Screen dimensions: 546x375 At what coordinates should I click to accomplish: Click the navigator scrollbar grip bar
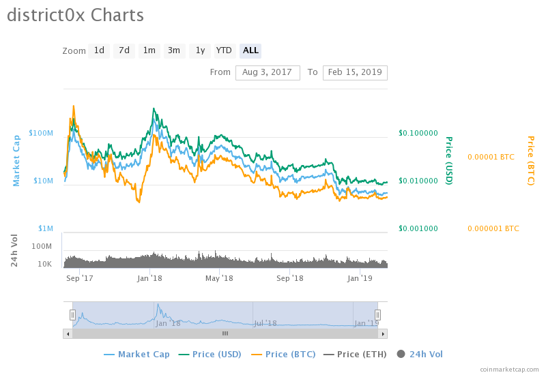point(225,333)
